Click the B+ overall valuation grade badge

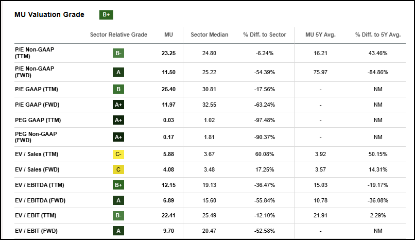pos(107,15)
